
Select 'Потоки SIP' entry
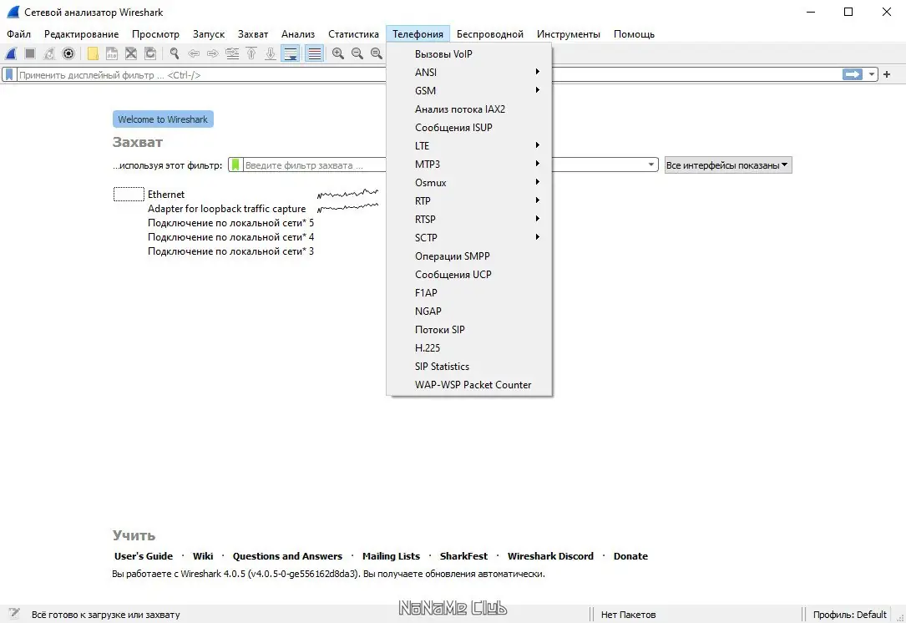click(469, 329)
